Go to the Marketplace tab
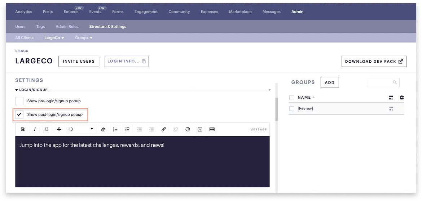The width and height of the screenshot is (422, 201). click(x=240, y=12)
